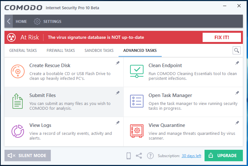
Task: Click the Create Rescue Disk icon
Action: 18,71
